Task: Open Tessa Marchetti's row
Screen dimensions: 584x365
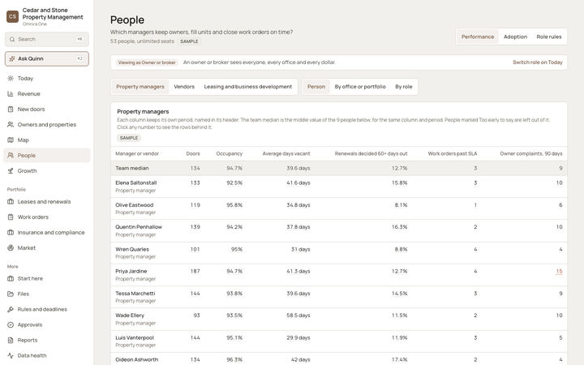Action: (x=339, y=297)
